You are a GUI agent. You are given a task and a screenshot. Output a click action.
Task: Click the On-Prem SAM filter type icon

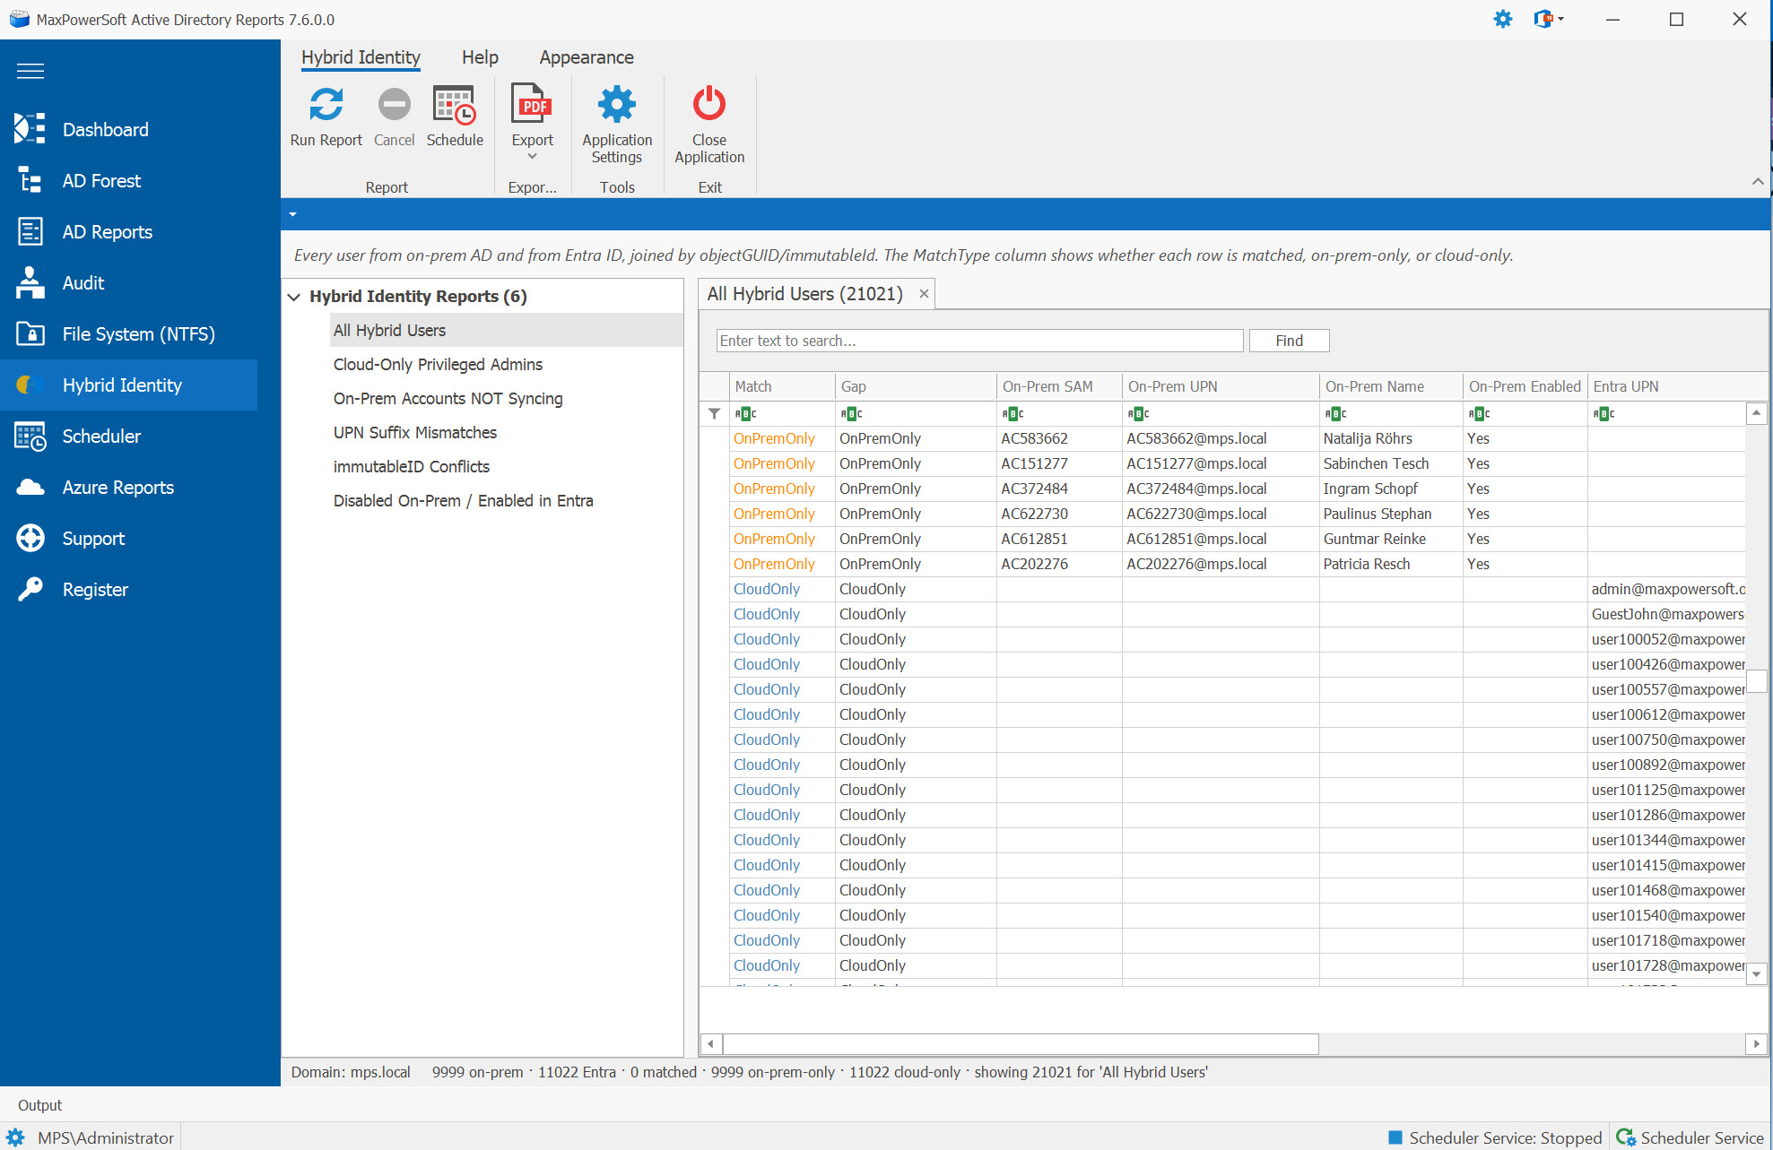click(x=1013, y=414)
